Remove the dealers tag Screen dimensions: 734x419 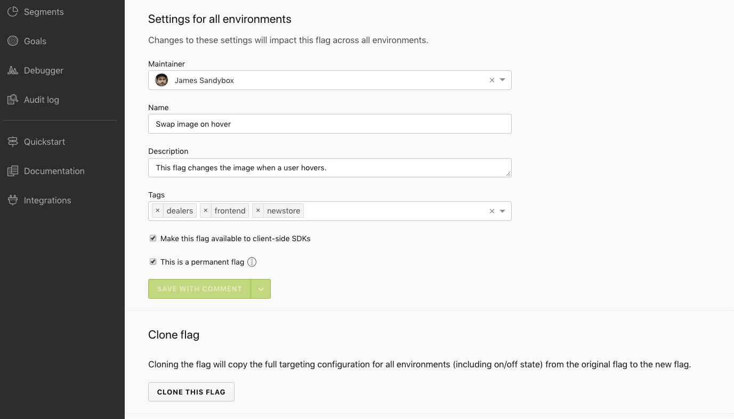[157, 211]
